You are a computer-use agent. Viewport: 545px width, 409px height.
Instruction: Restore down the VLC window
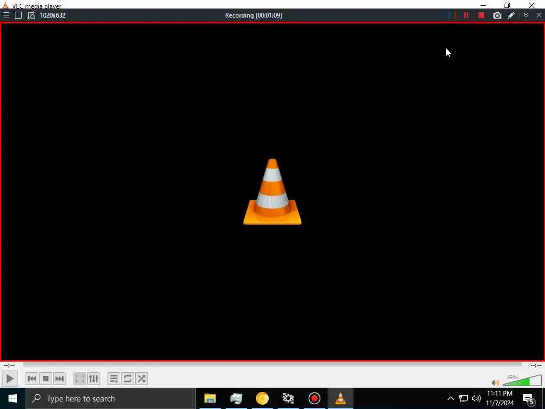(x=507, y=5)
